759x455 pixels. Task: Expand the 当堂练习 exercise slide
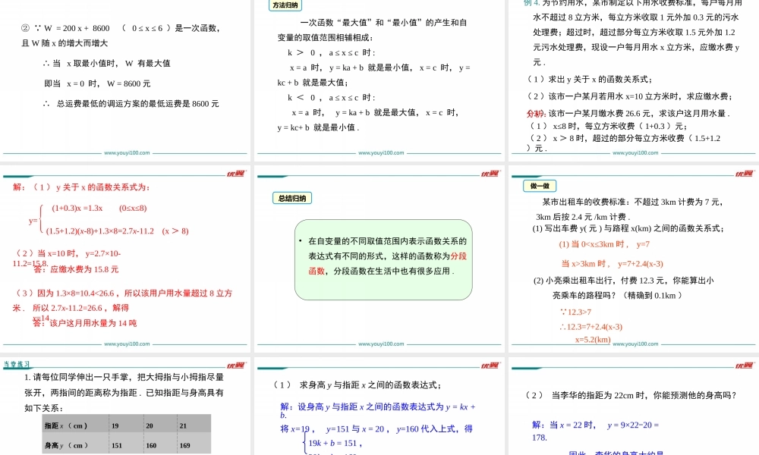coord(125,409)
